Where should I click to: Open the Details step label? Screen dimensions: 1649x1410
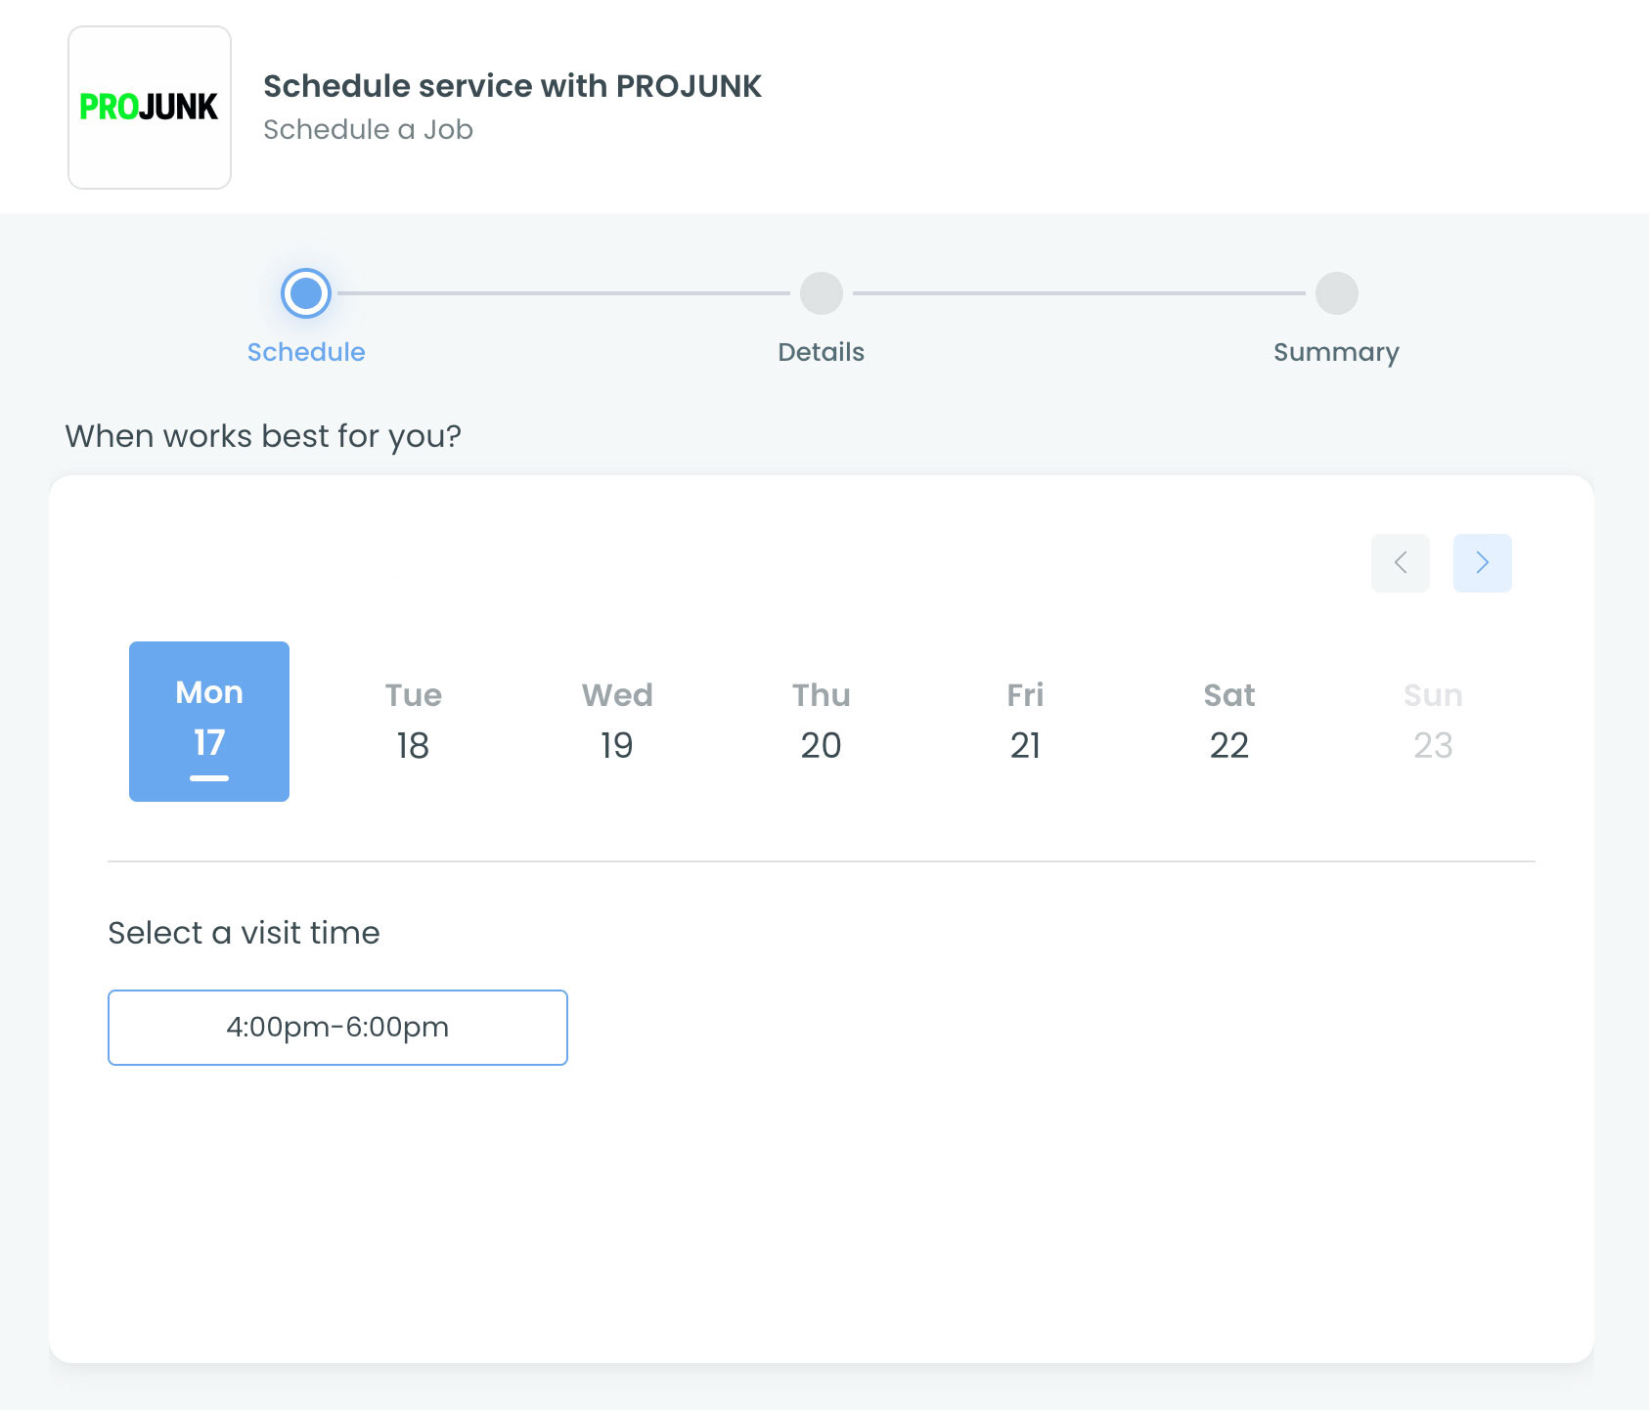(821, 352)
